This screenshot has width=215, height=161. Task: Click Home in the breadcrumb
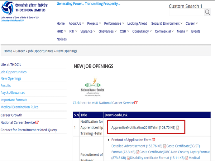[x=8, y=51]
